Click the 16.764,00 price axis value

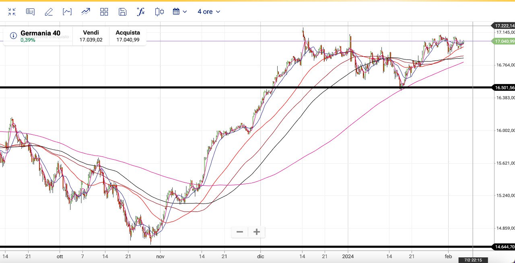coord(505,65)
